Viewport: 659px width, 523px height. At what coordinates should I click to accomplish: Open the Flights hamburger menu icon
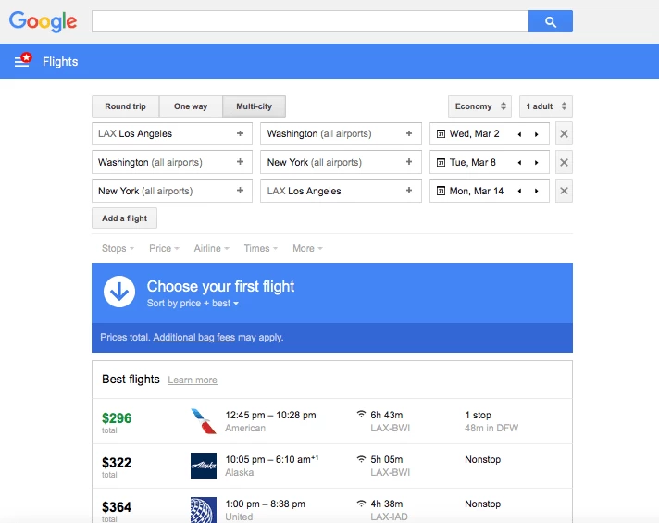click(x=22, y=61)
